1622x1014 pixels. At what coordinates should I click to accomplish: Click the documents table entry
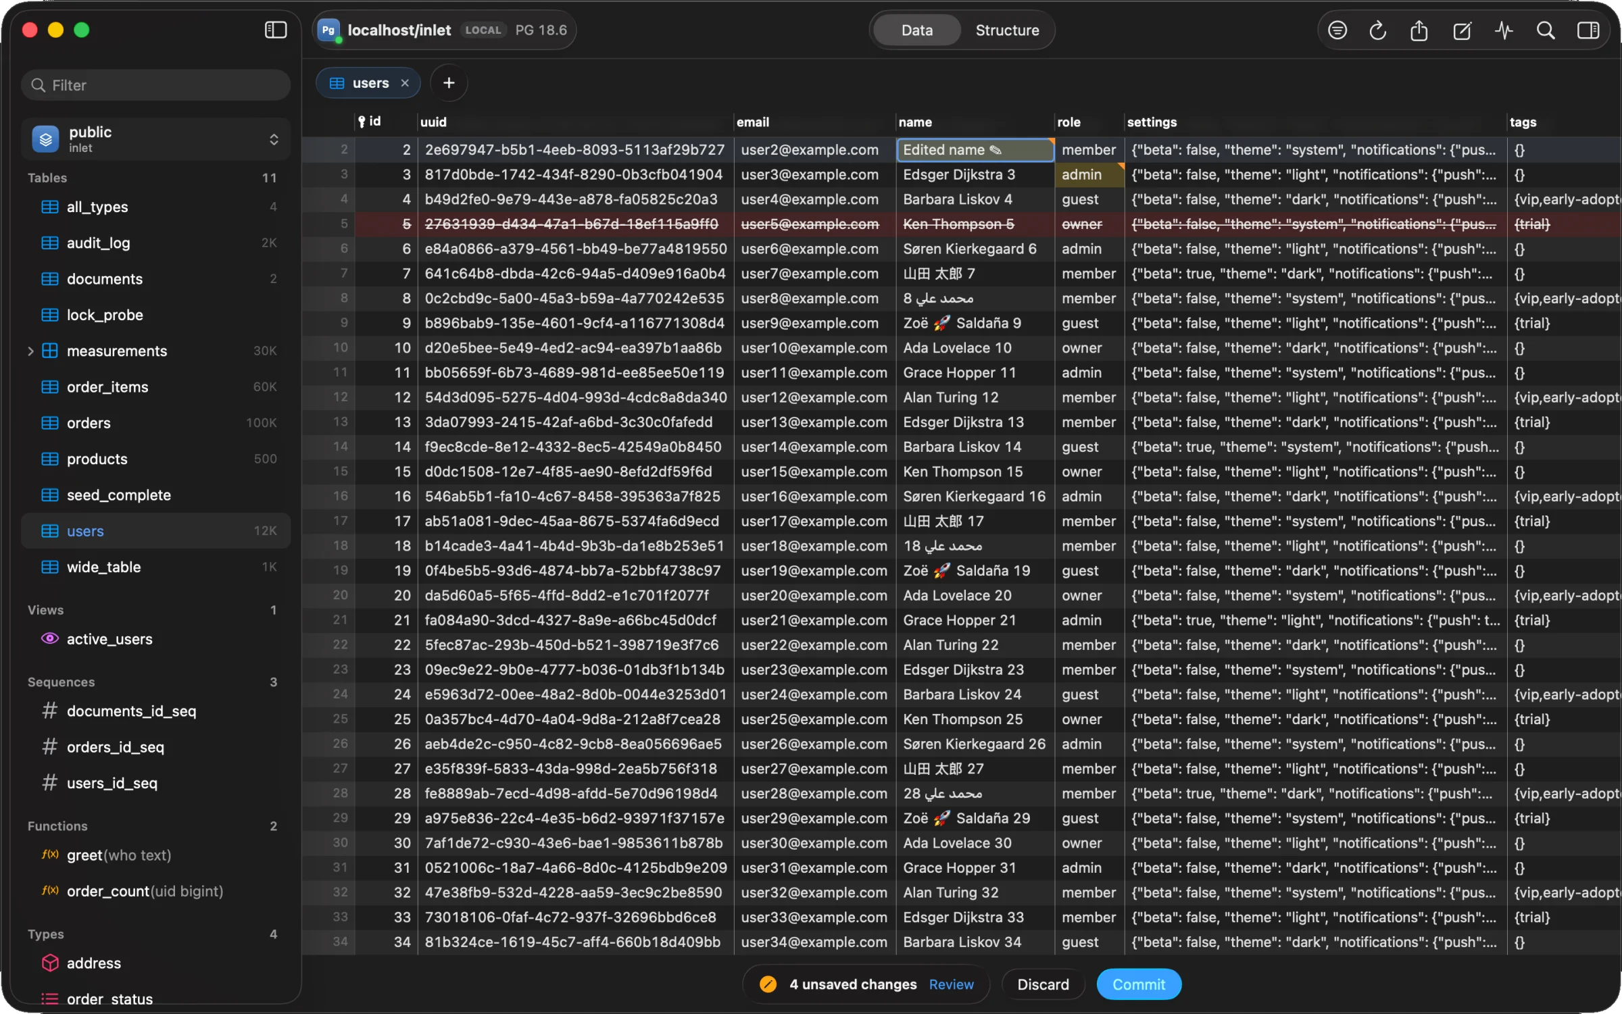(x=156, y=279)
